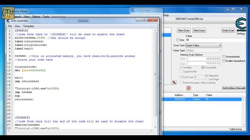250x140 pixels.
Task: Click the Address column header
Action: click(179, 95)
